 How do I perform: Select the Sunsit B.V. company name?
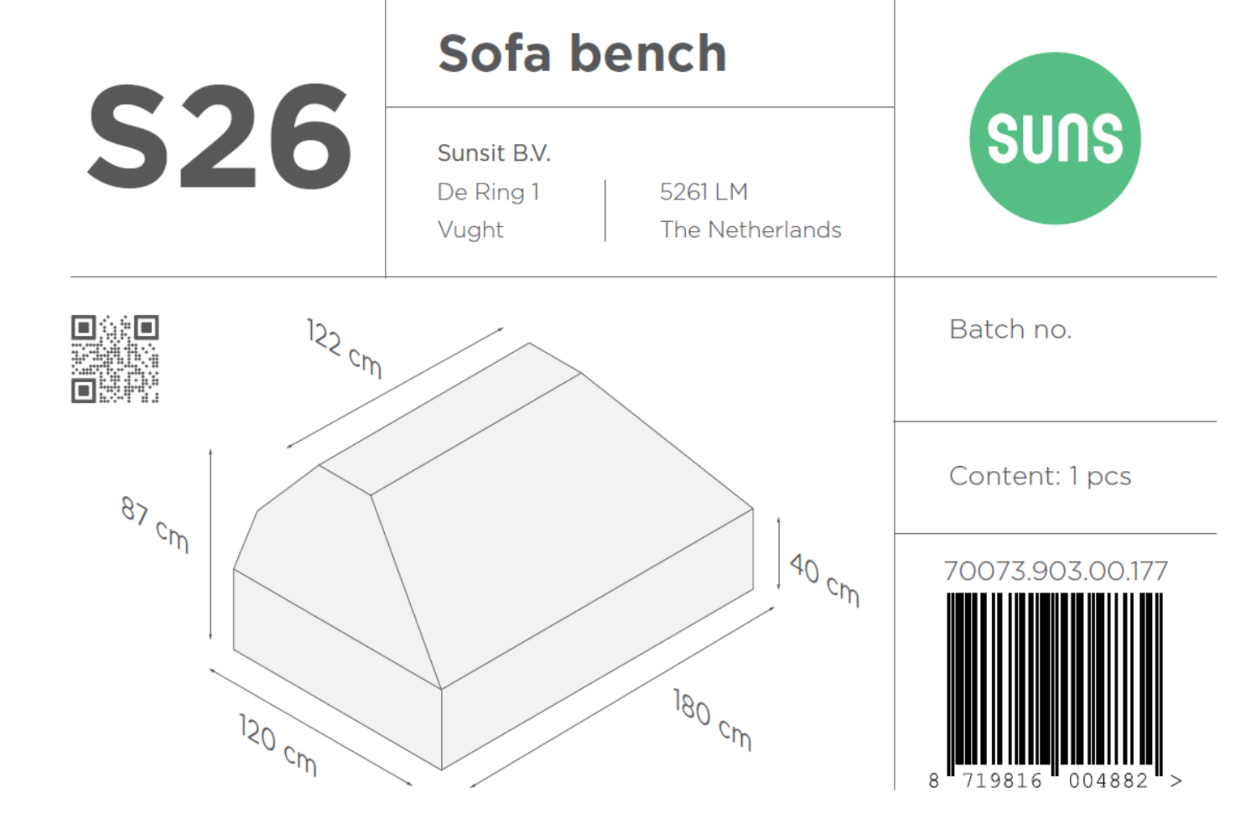[x=494, y=153]
